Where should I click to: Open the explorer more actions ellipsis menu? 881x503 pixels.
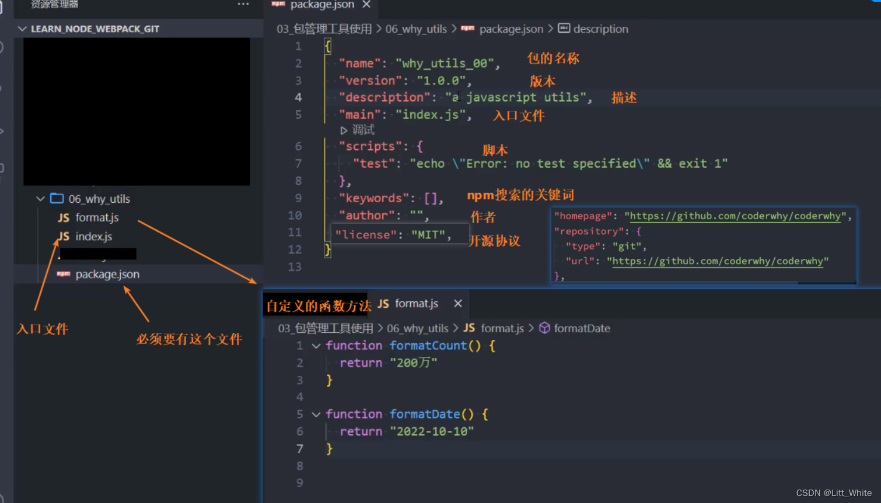pos(243,4)
